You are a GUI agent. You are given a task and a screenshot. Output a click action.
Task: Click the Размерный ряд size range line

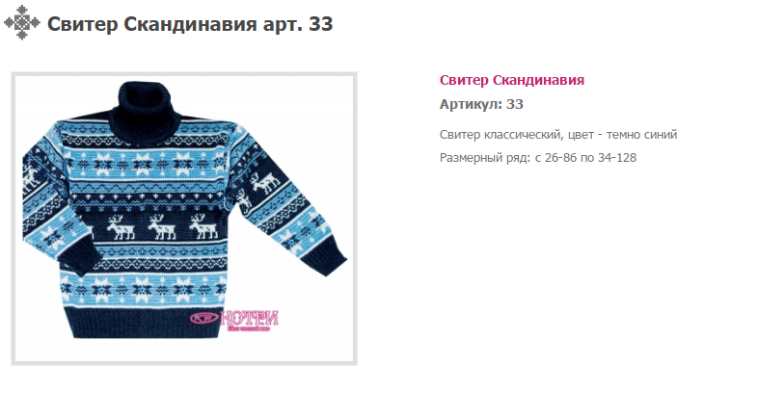(x=537, y=158)
